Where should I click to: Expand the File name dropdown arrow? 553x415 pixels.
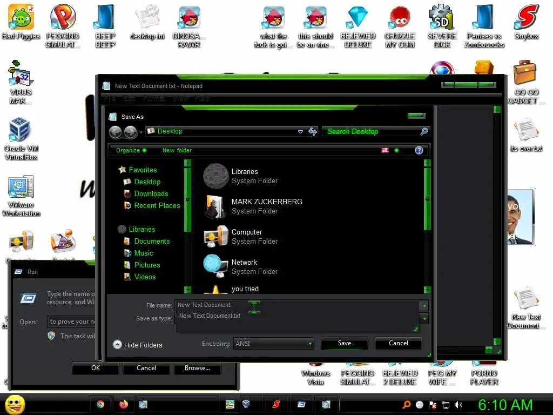[x=424, y=306]
